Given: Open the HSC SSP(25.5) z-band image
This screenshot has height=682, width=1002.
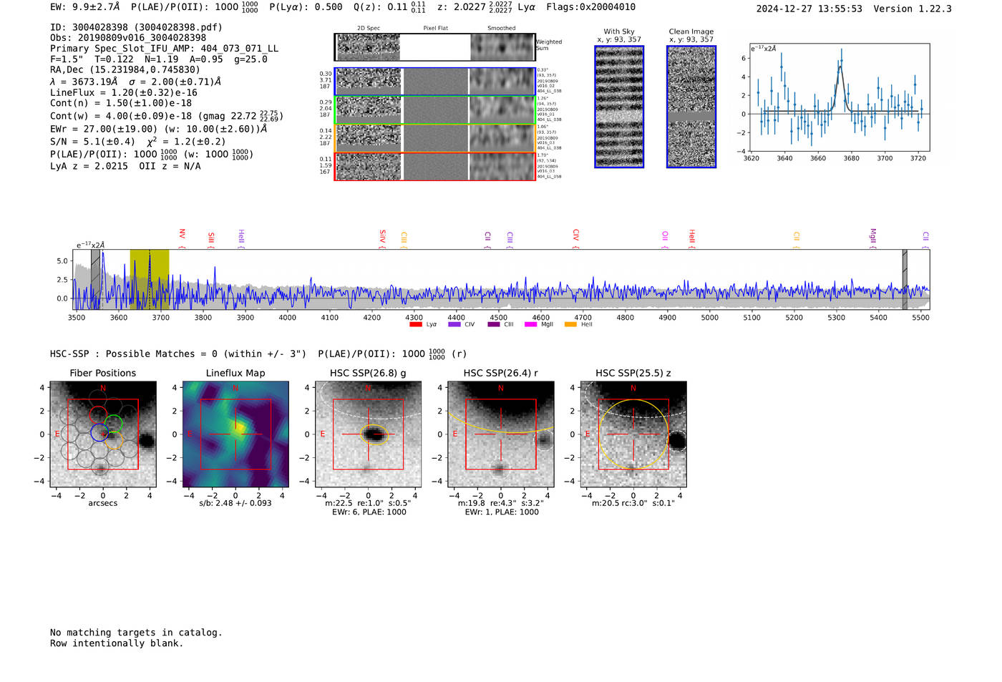Looking at the screenshot, I should tap(633, 434).
